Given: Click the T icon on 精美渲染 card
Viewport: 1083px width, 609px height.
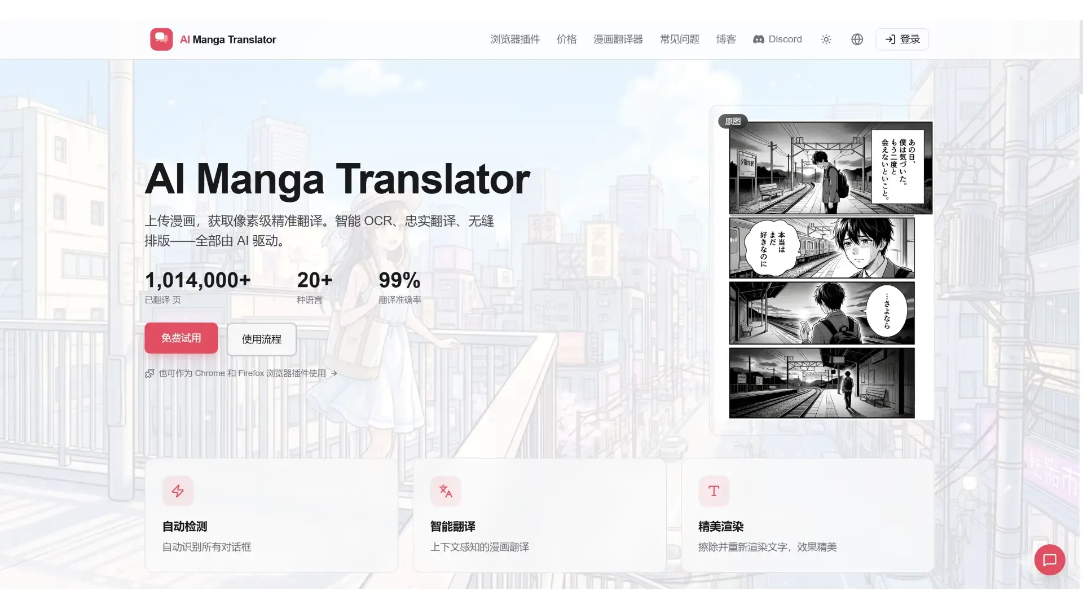Looking at the screenshot, I should tap(714, 491).
